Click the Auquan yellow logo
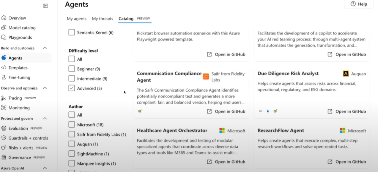Image resolution: width=378 pixels, height=172 pixels. pos(346,74)
